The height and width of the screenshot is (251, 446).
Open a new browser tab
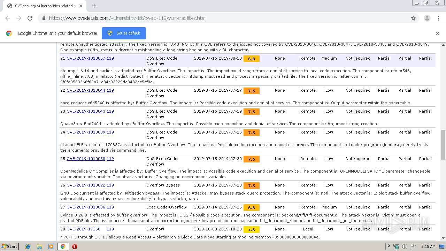(94, 6)
